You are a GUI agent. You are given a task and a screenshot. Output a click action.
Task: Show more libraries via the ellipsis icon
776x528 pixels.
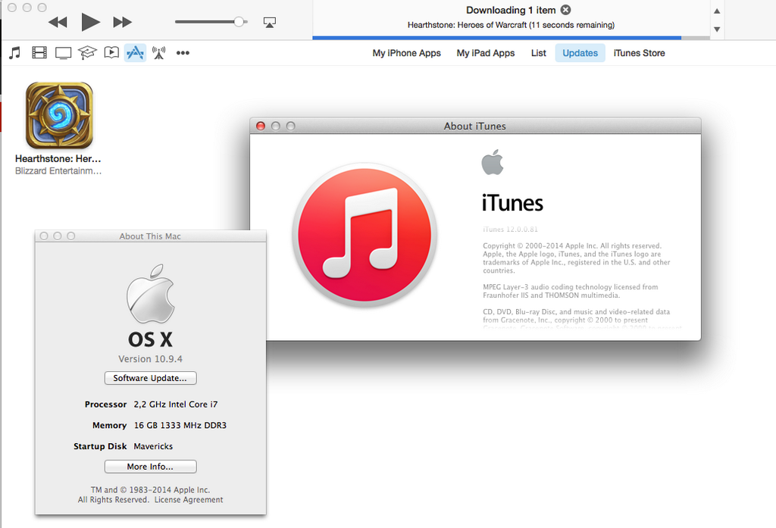point(183,52)
